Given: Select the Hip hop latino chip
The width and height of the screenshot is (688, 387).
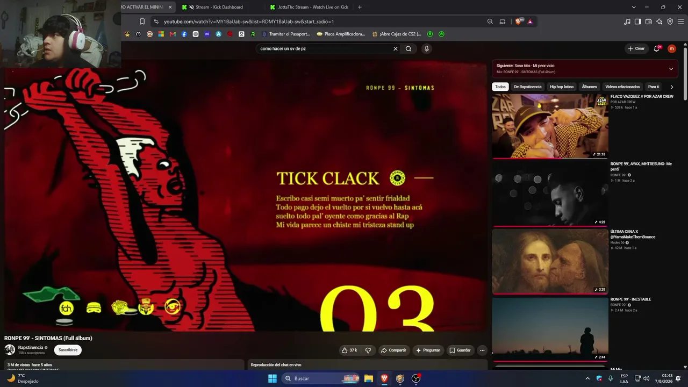Looking at the screenshot, I should click(x=562, y=87).
